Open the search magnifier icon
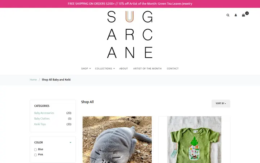Image resolution: width=260 pixels, height=163 pixels. 228,15
